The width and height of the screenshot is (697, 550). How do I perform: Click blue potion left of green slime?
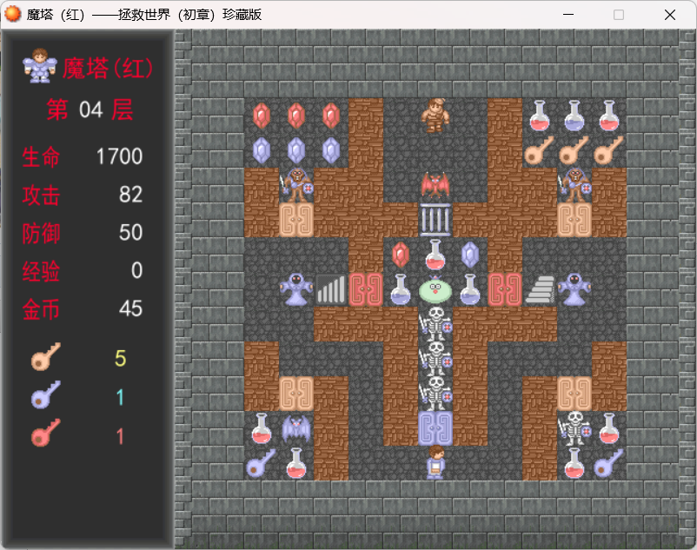tap(401, 289)
